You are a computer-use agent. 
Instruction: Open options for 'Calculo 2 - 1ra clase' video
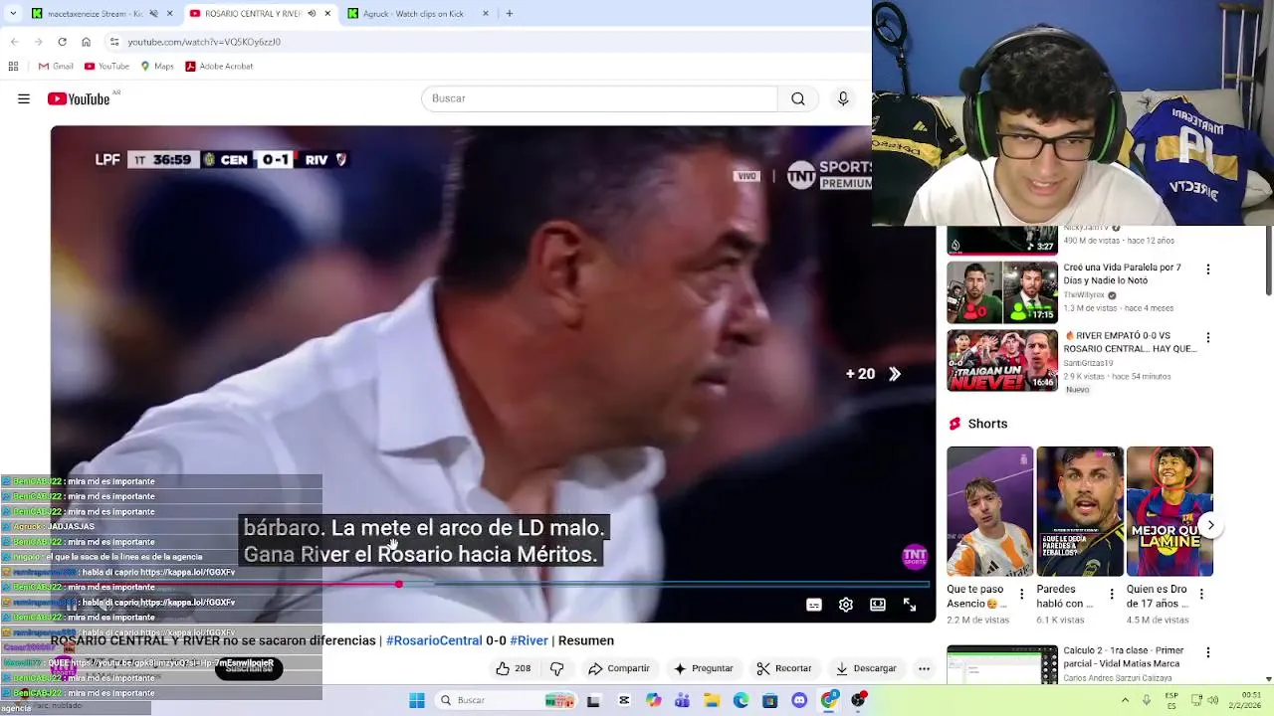[1208, 652]
